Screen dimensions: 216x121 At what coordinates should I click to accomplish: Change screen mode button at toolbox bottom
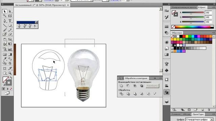point(7,93)
